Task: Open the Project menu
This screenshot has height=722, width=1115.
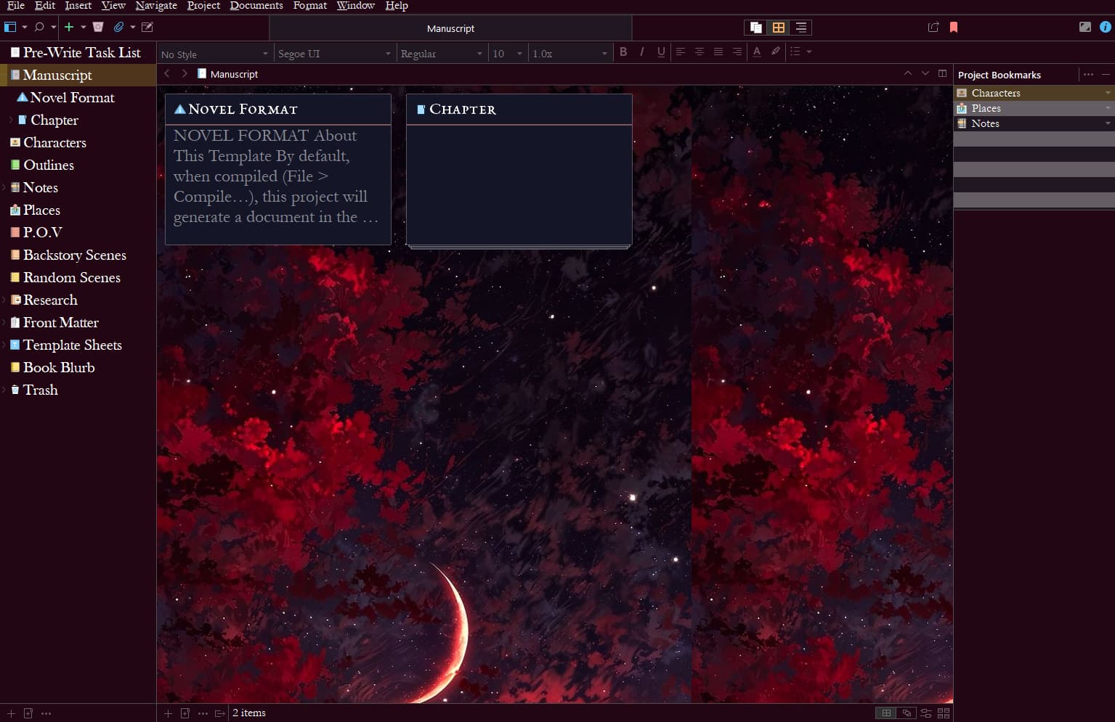Action: pyautogui.click(x=203, y=6)
